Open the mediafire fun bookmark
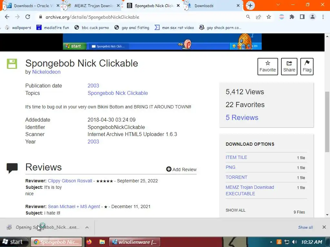 click(x=53, y=28)
